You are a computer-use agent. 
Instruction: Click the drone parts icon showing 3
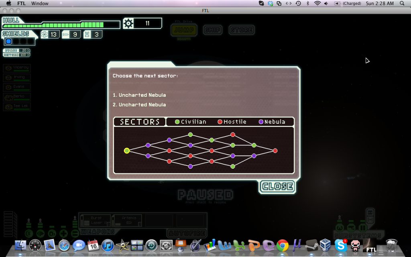(87, 35)
